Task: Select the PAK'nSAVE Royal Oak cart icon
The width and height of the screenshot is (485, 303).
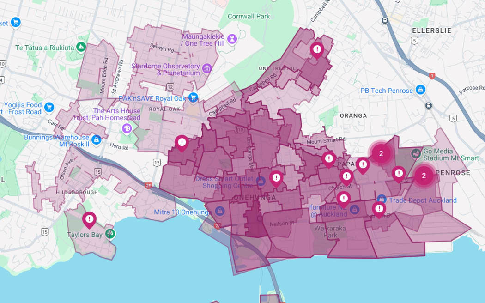Action: (194, 98)
